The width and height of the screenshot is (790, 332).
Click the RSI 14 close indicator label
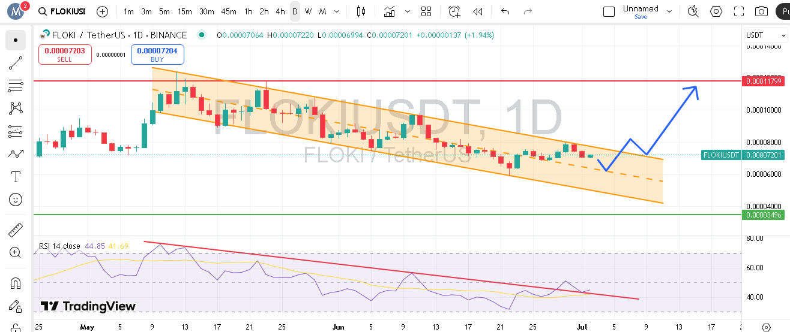click(59, 246)
